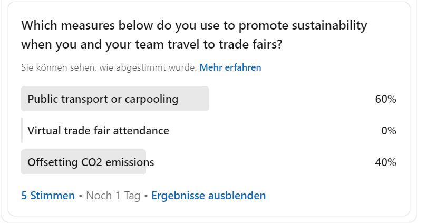The height and width of the screenshot is (223, 427).
Task: Click the thin 0% bar marker
Action: pos(22,131)
